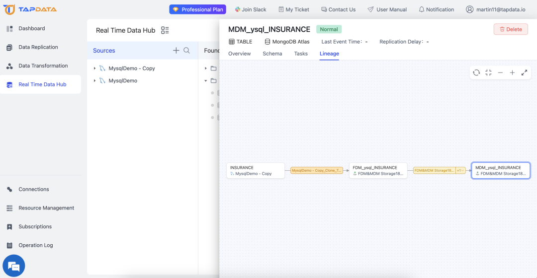This screenshot has height=278, width=537.
Task: Open the Tasks tab
Action: (x=301, y=54)
